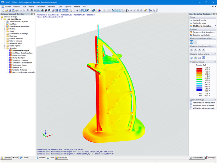The width and height of the screenshot is (217, 163).
Task: Close the Barre des tâches panel
Action: click(216, 14)
